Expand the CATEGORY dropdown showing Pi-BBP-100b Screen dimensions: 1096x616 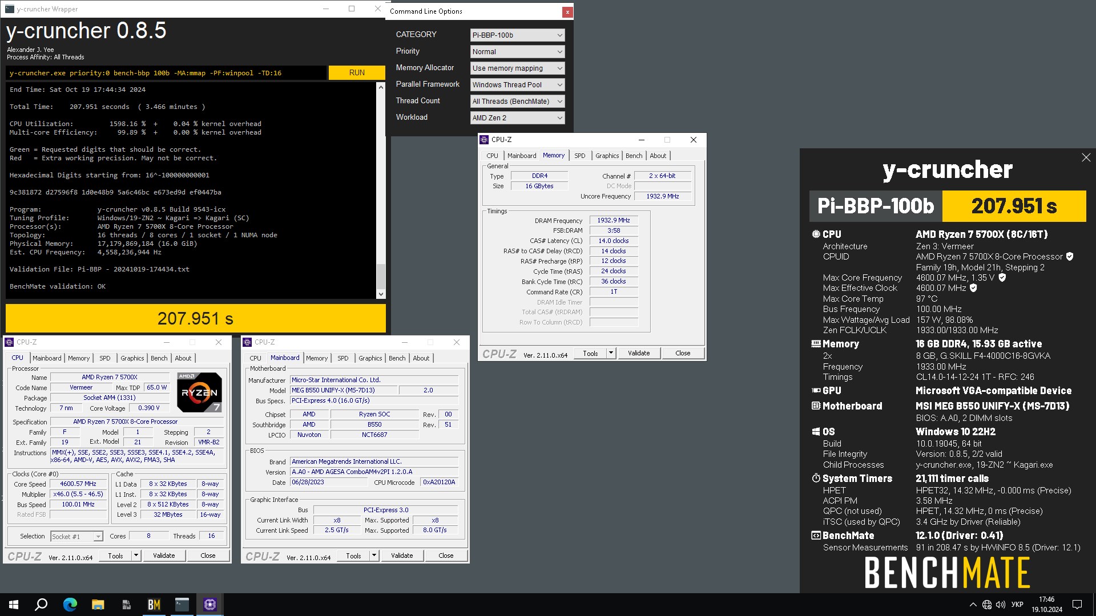point(517,35)
